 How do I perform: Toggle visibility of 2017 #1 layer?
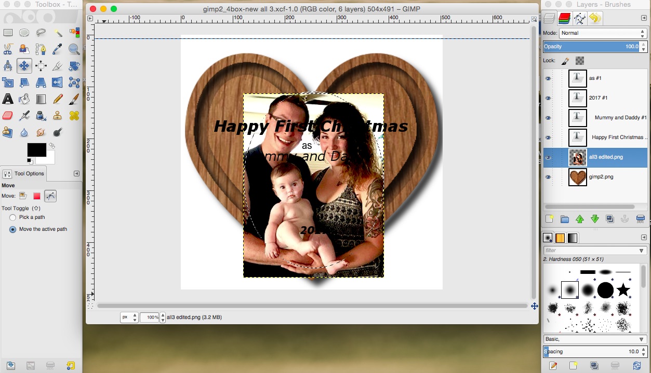point(548,98)
